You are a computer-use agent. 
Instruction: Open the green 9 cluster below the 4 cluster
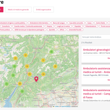click(x=13, y=75)
